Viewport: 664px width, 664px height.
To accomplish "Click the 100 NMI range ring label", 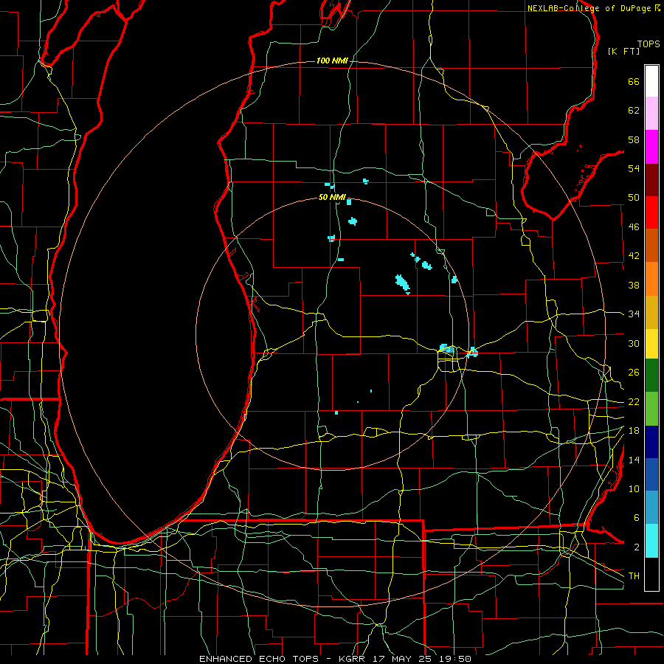I will (x=332, y=60).
